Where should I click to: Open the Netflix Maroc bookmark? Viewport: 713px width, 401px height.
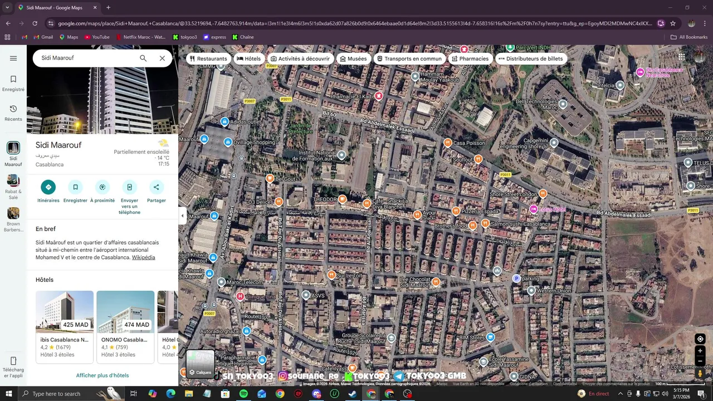[x=140, y=37]
